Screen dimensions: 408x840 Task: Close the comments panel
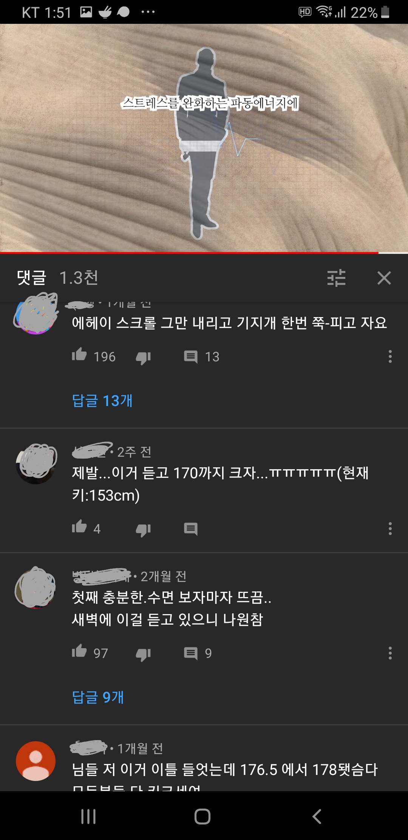[x=384, y=278]
